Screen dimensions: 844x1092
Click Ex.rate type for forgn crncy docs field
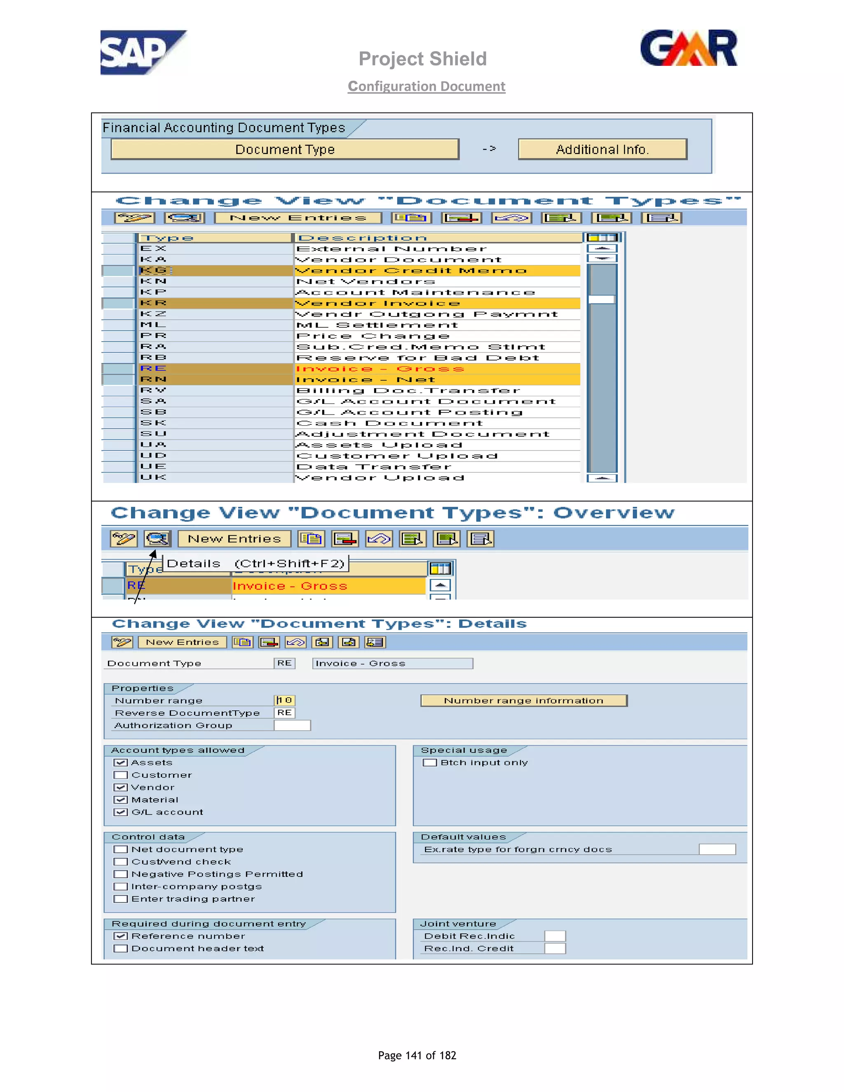(x=717, y=850)
